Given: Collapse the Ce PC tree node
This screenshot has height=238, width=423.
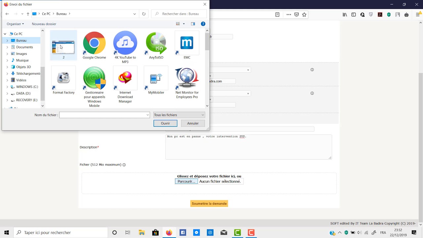Looking at the screenshot, I should pos(5,34).
